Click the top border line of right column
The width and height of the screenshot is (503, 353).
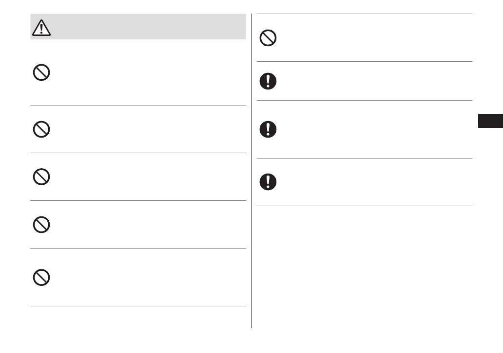[x=365, y=14]
